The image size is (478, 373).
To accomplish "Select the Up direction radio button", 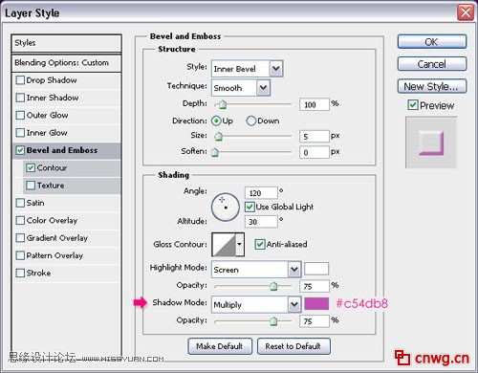I will [216, 121].
